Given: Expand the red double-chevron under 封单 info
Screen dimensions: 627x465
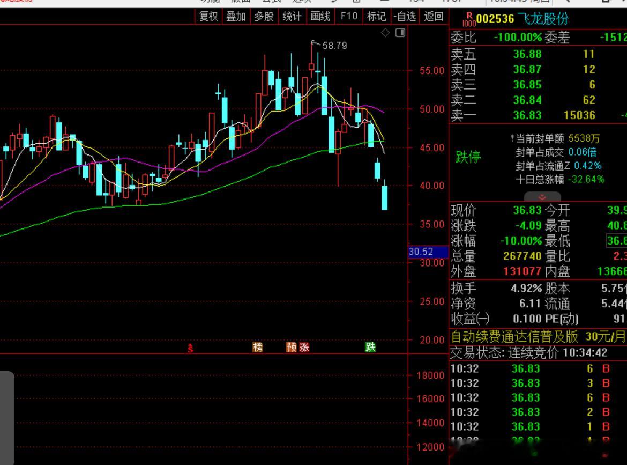Looking at the screenshot, I should pyautogui.click(x=542, y=197).
